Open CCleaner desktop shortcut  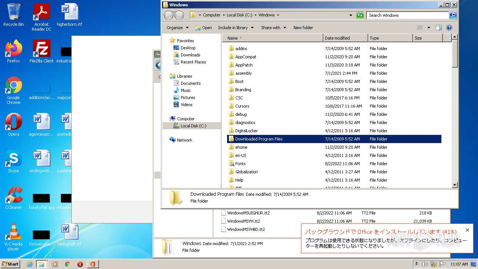pyautogui.click(x=13, y=198)
